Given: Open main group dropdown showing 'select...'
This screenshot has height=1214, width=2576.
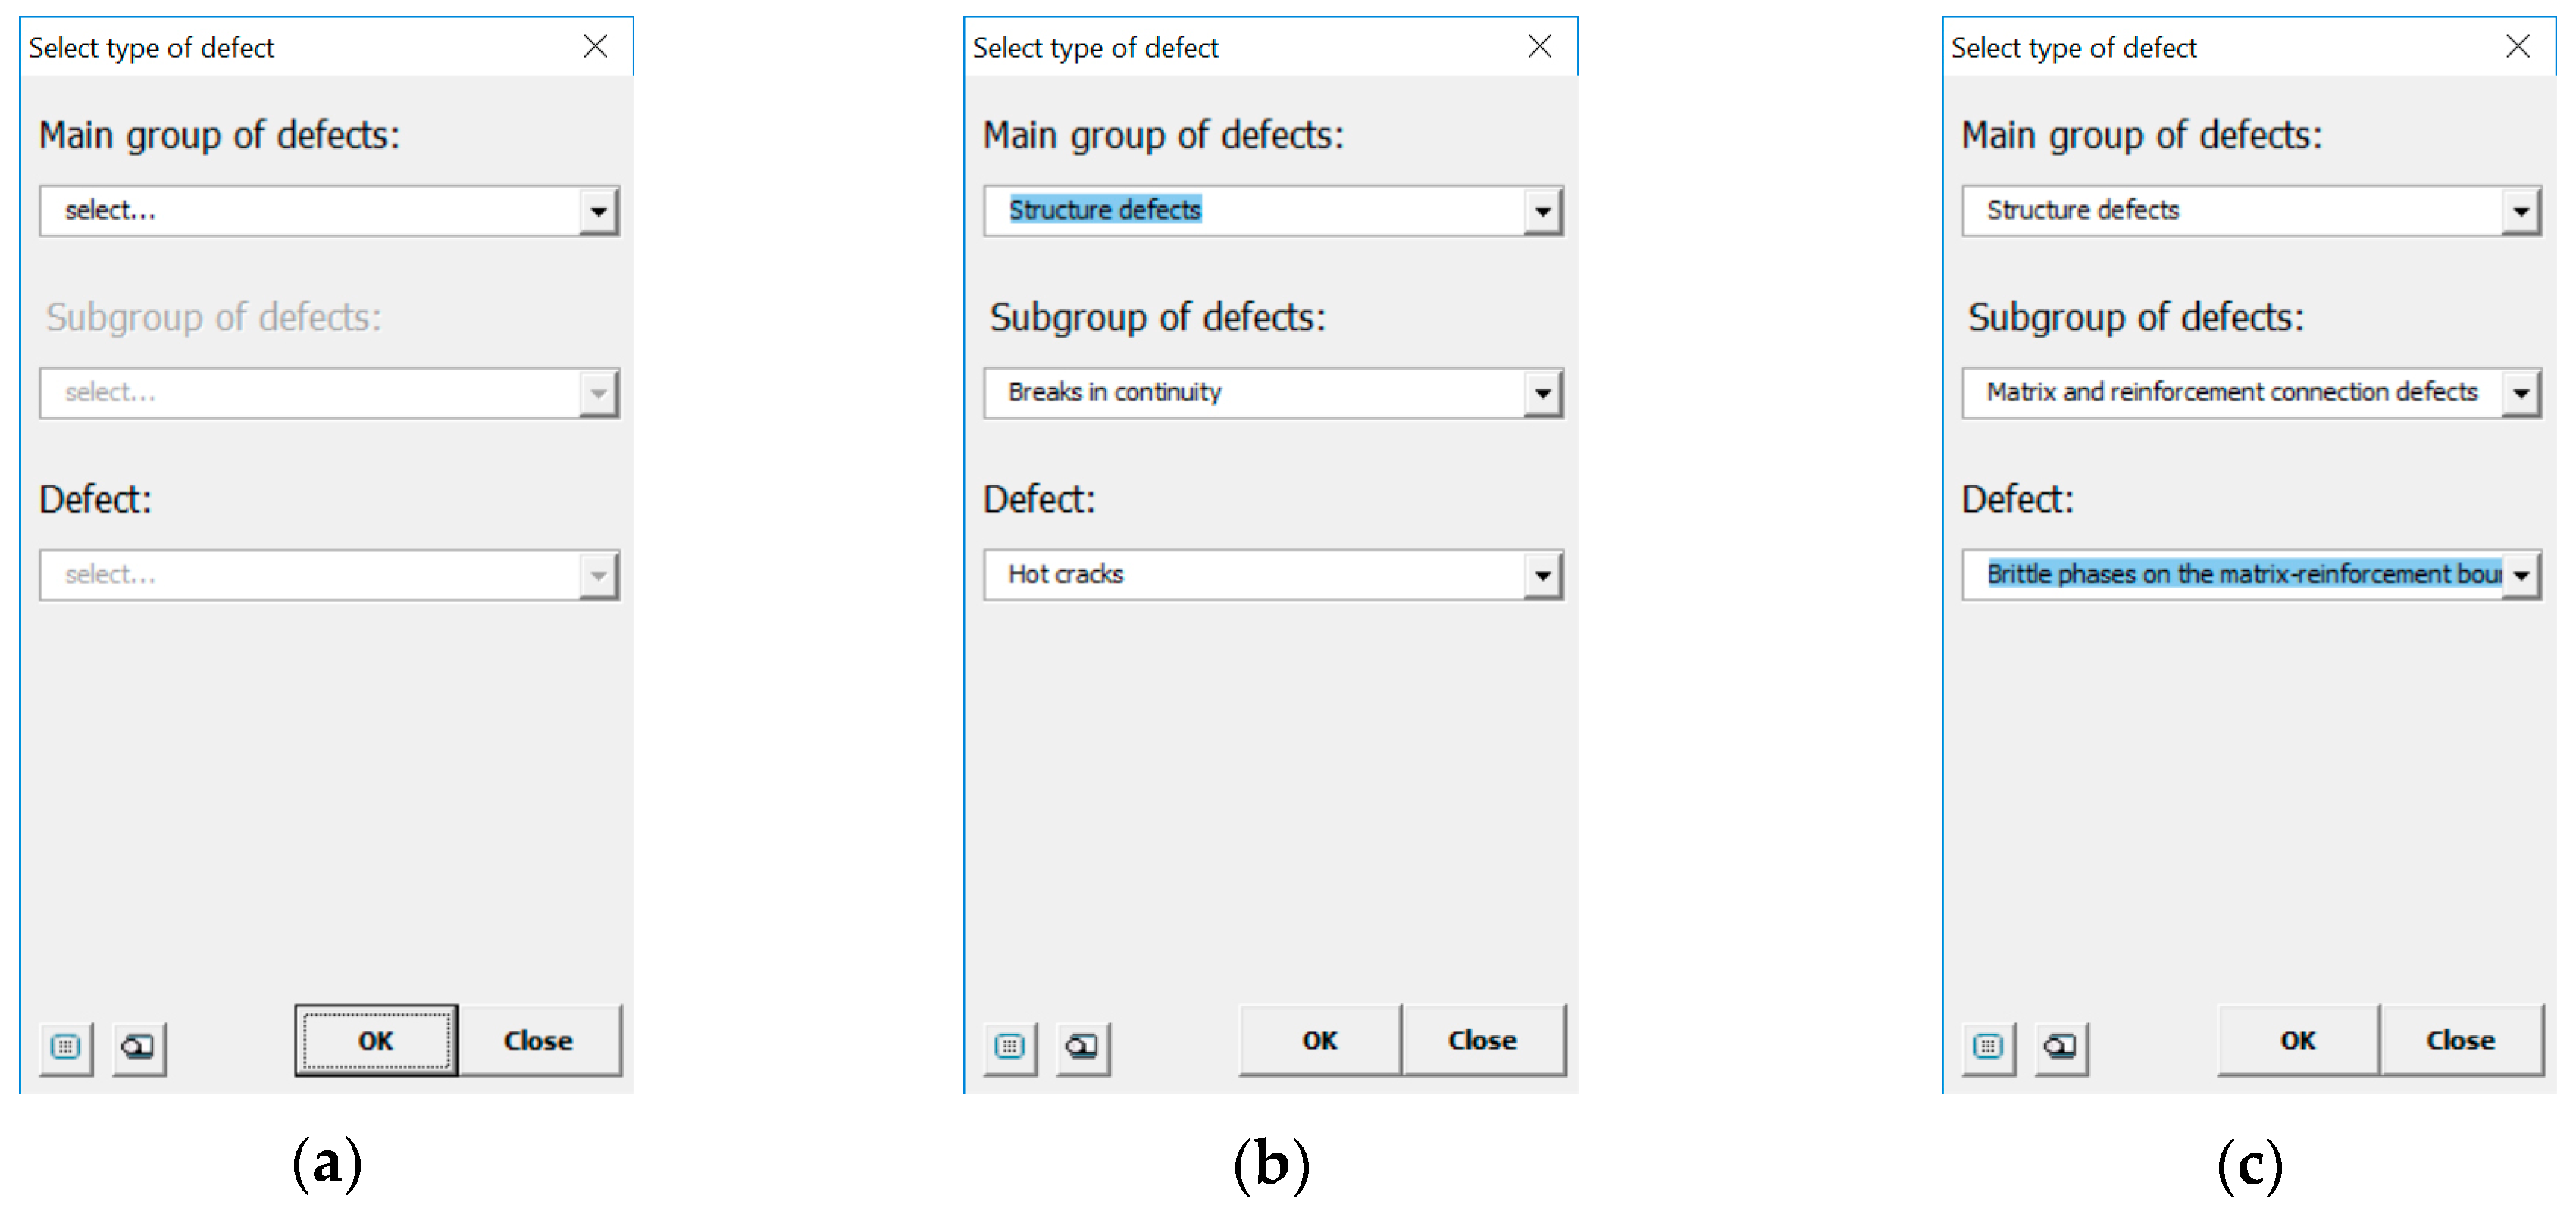Looking at the screenshot, I should (x=598, y=211).
